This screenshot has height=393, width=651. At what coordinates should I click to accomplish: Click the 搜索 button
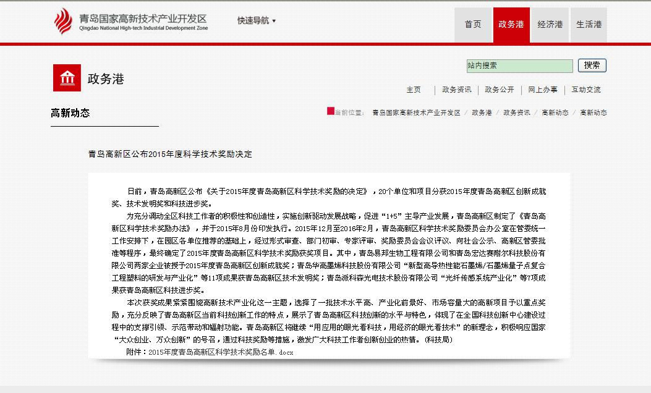[x=592, y=65]
